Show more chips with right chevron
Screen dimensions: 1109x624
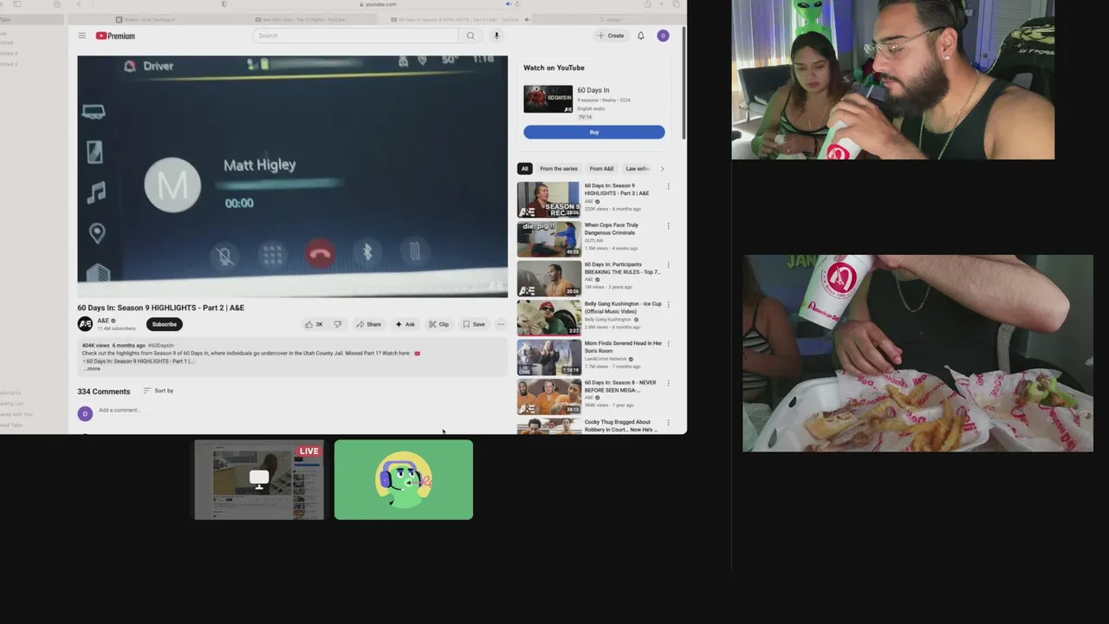(663, 169)
